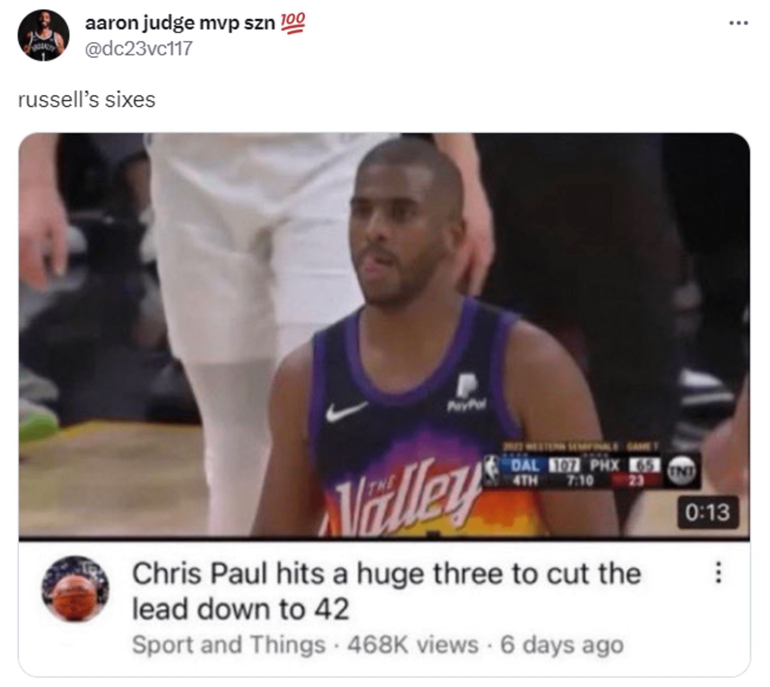The image size is (770, 687).
Task: Open the aaron judge mvp szn display name
Action: pyautogui.click(x=180, y=24)
